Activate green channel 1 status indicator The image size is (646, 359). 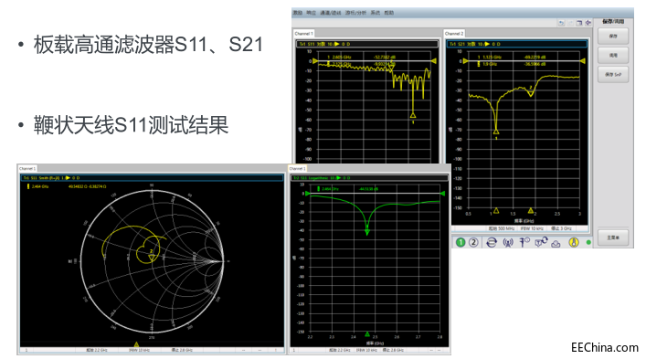461,242
